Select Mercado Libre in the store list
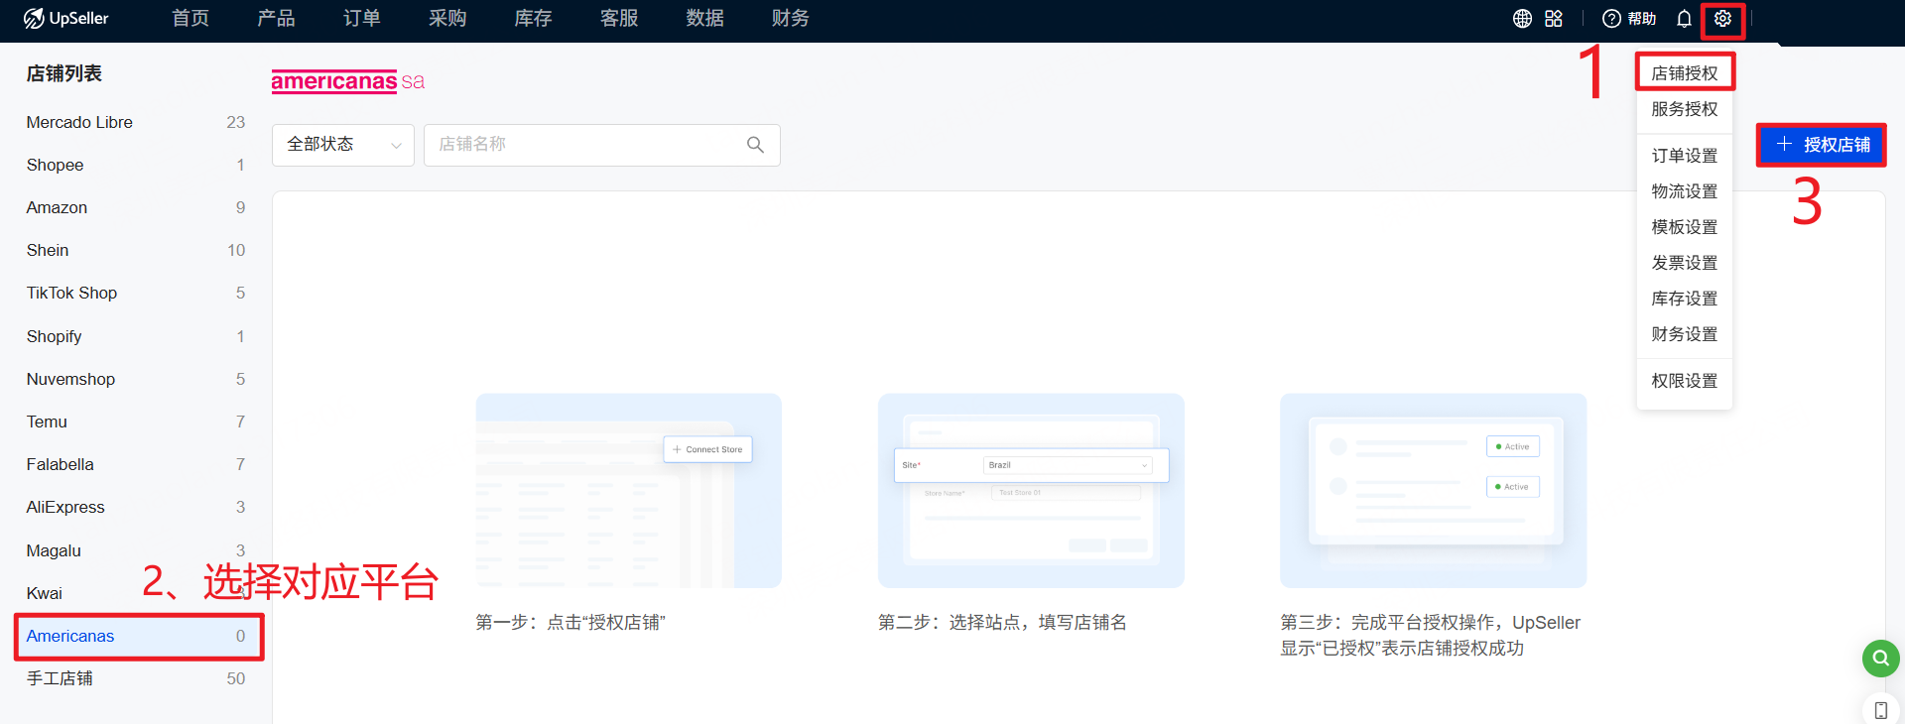Viewport: 1905px width, 724px height. (79, 122)
